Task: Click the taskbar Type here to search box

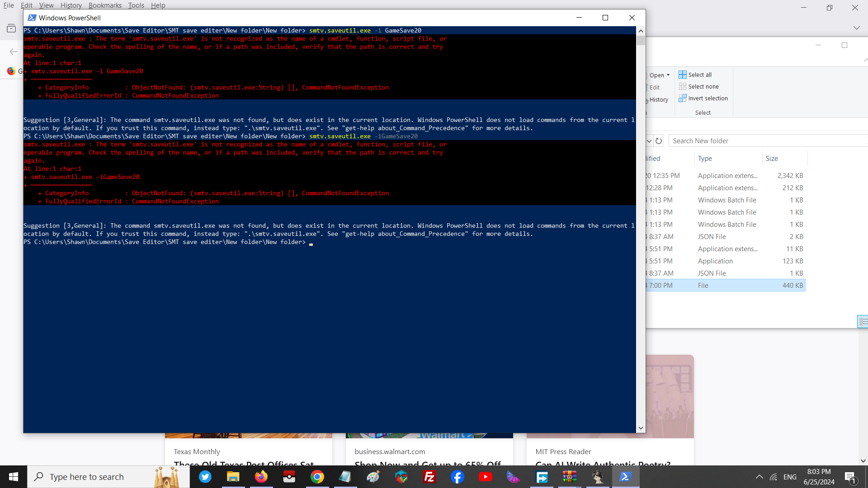Action: pyautogui.click(x=108, y=477)
